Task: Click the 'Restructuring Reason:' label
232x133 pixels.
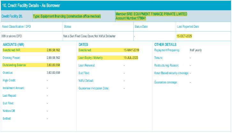Action: pos(166,66)
